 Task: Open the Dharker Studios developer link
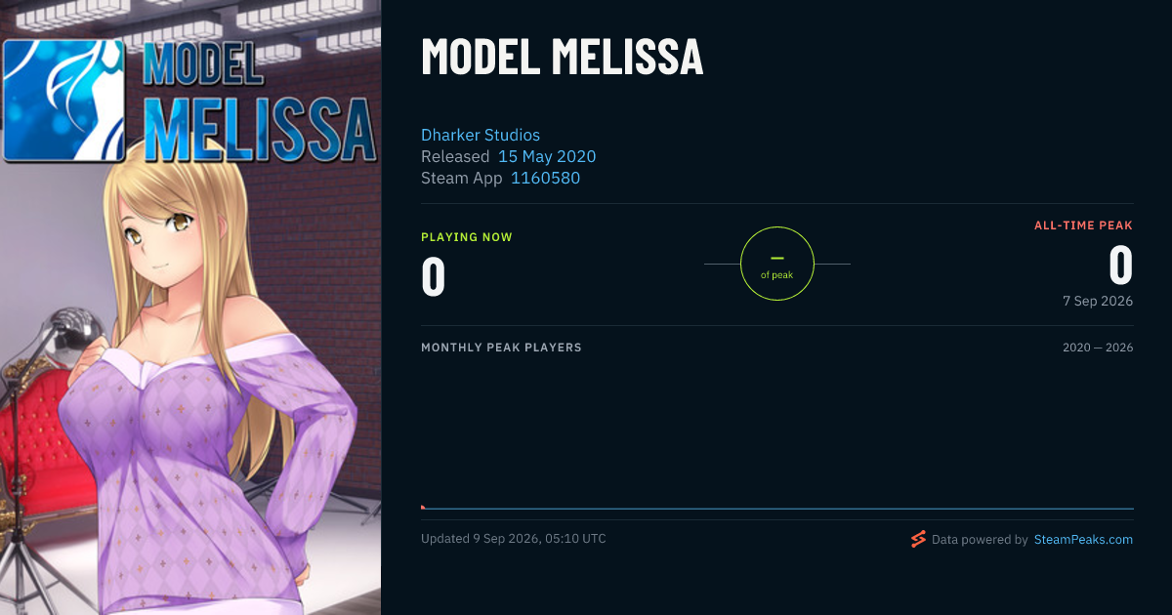tap(481, 135)
